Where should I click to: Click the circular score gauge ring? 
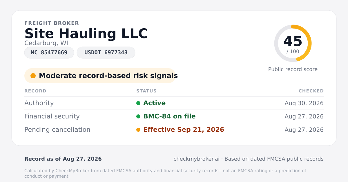(x=293, y=43)
